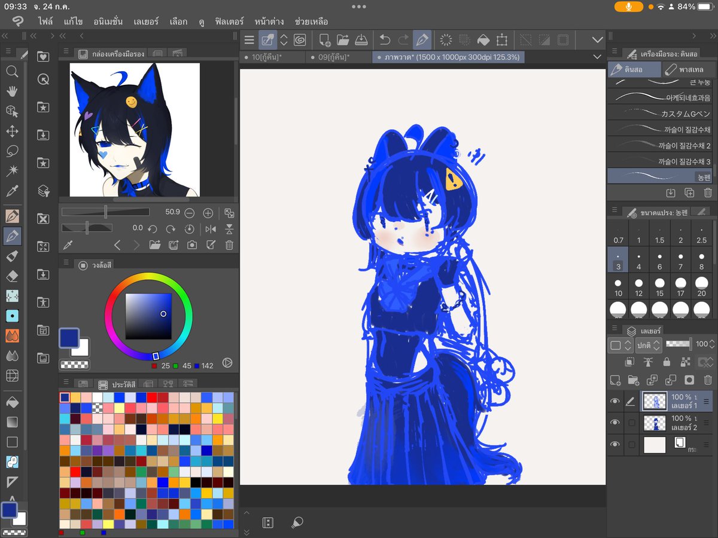
Task: Select the Hand move-view tool
Action: tap(12, 91)
